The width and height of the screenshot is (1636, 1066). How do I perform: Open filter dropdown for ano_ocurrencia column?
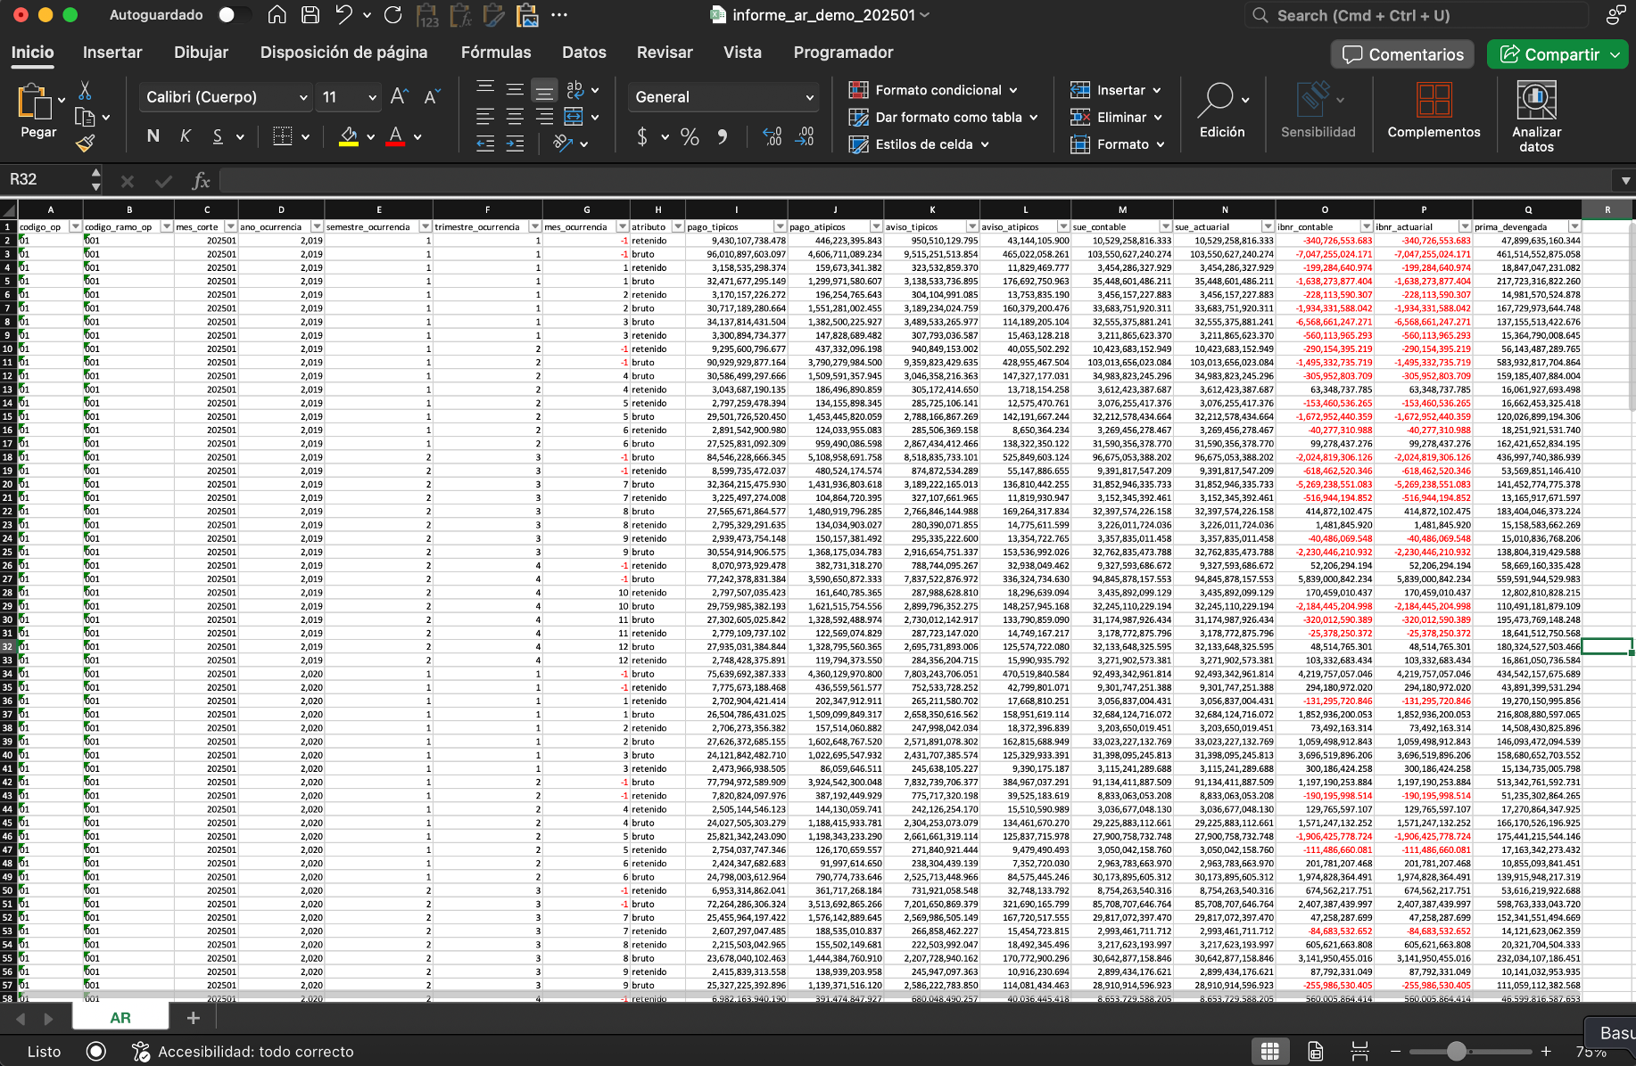[x=316, y=227]
